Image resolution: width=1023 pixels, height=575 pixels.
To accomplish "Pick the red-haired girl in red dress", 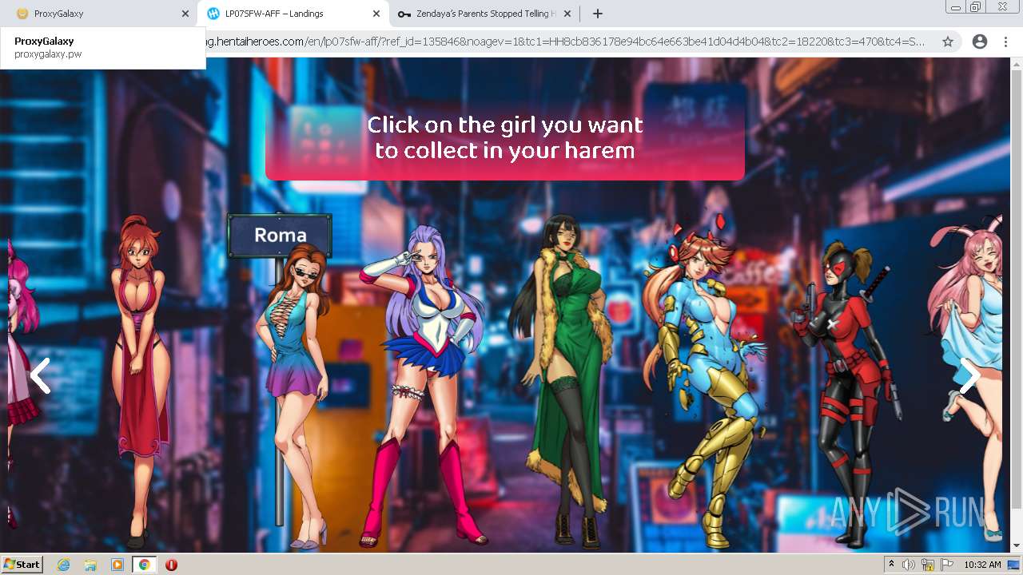I will point(142,382).
